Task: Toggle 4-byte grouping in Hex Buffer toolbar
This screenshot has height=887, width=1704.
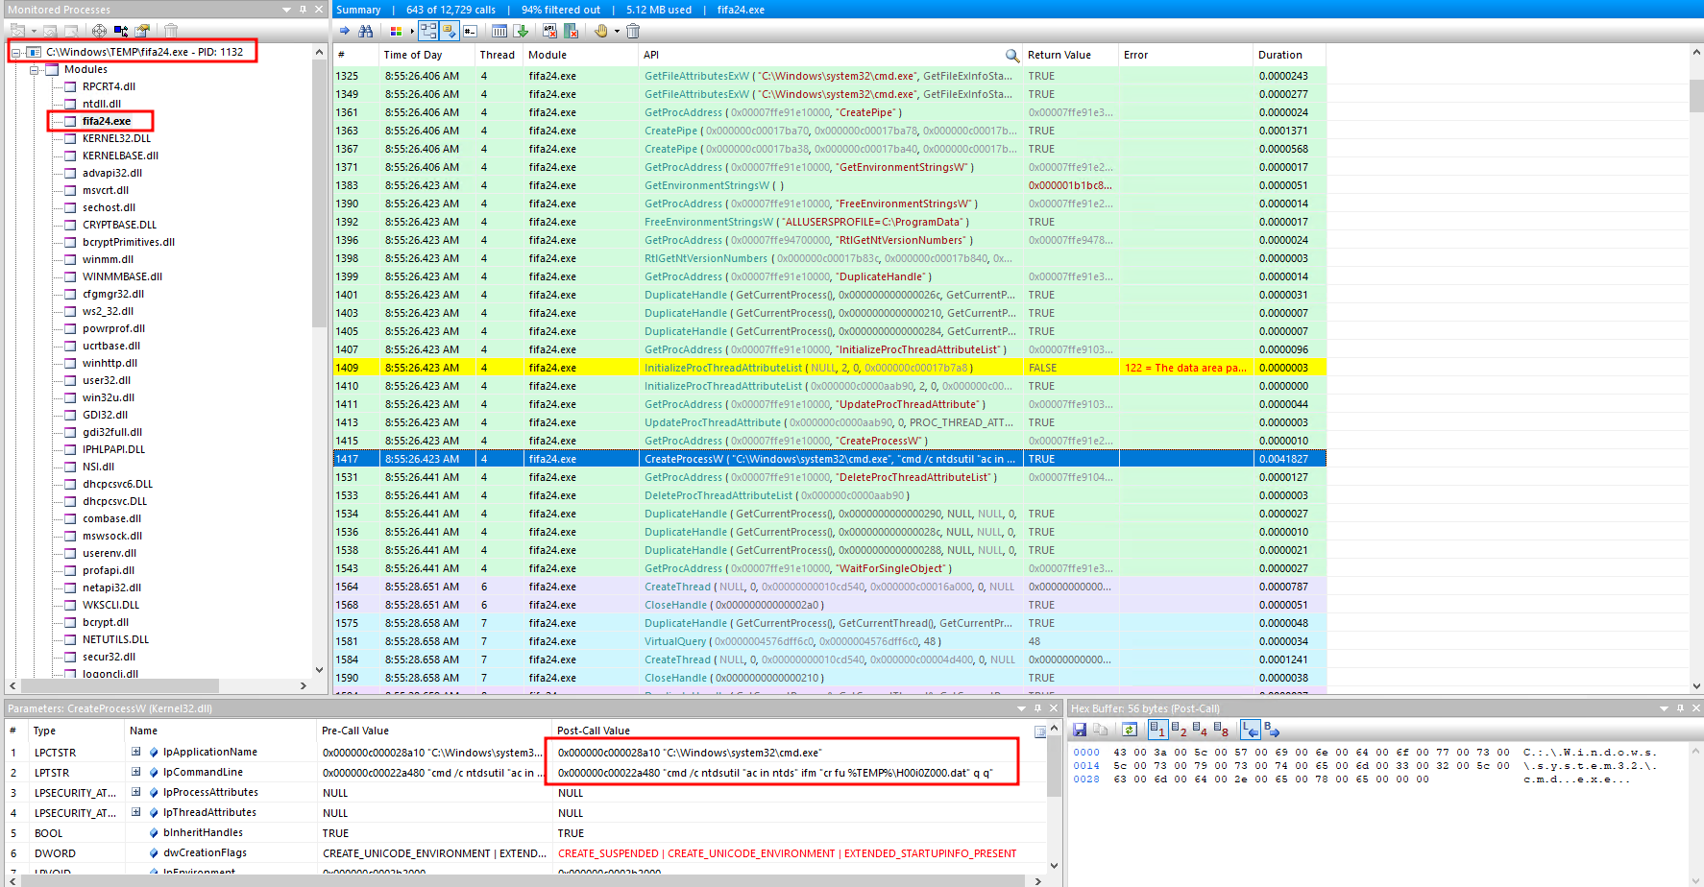Action: (x=1200, y=730)
